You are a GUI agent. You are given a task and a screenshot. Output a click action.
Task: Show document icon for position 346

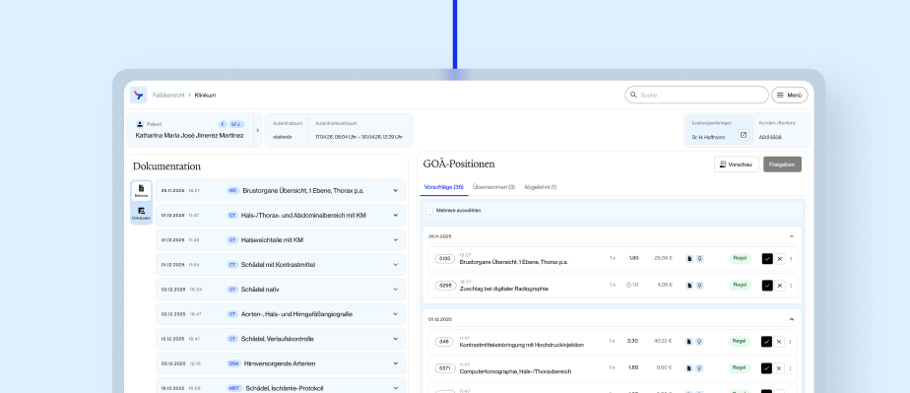tap(689, 342)
